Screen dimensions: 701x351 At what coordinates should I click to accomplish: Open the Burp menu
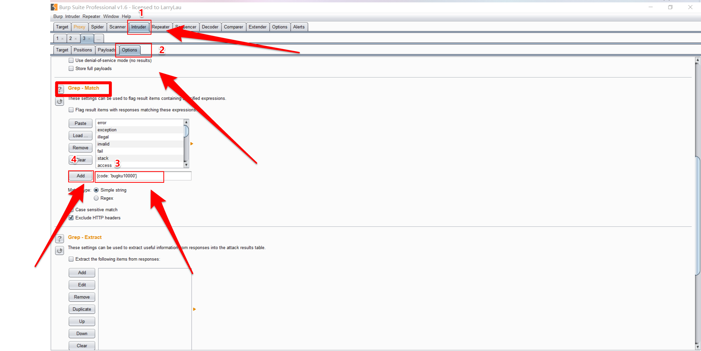tap(58, 17)
